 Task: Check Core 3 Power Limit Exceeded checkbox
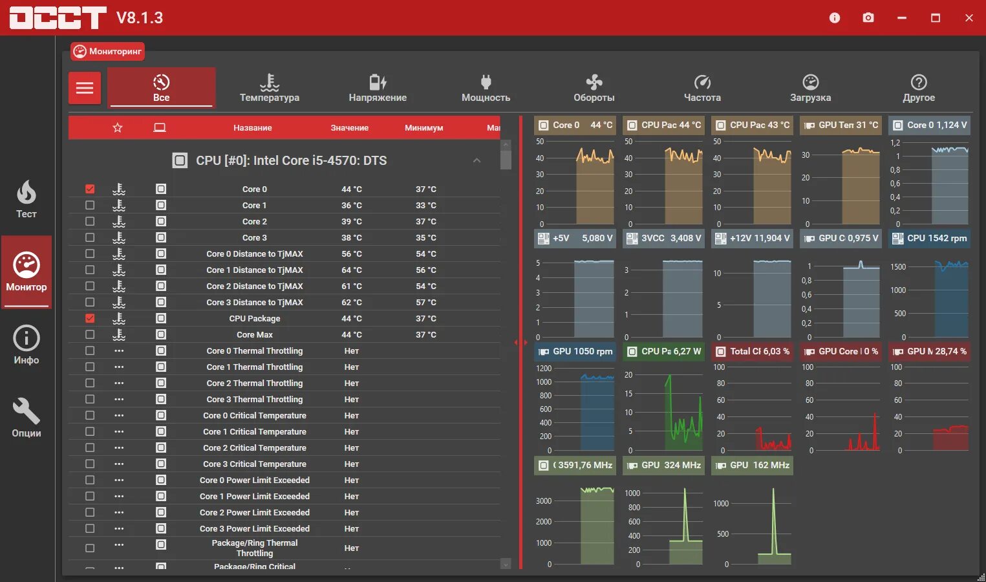[90, 528]
